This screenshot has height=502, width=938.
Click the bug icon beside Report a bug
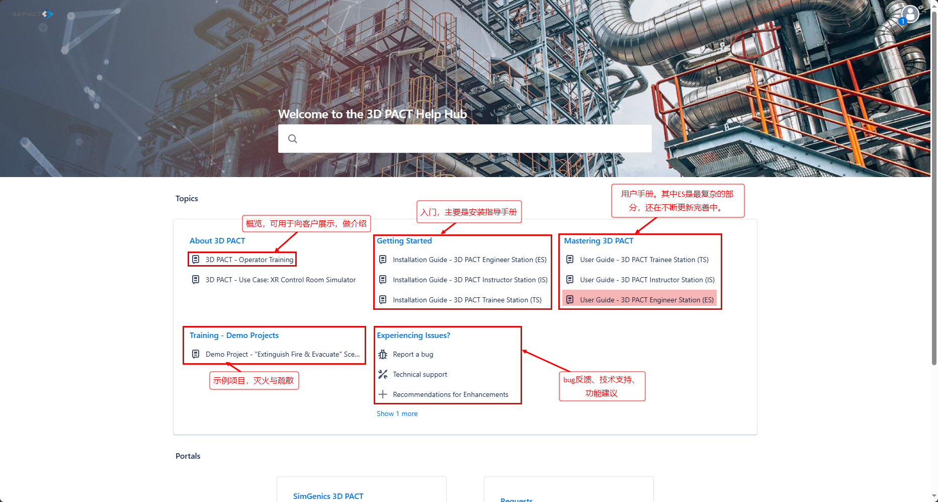pos(383,354)
